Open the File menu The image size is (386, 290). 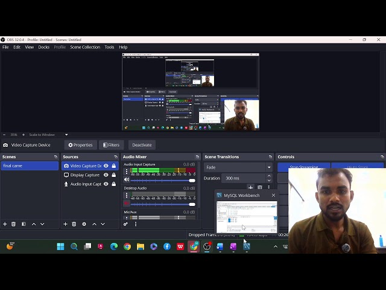[5, 47]
